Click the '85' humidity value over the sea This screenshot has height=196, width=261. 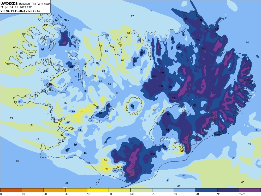234,158
